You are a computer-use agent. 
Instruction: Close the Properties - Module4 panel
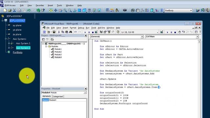pyautogui.click(x=86, y=89)
